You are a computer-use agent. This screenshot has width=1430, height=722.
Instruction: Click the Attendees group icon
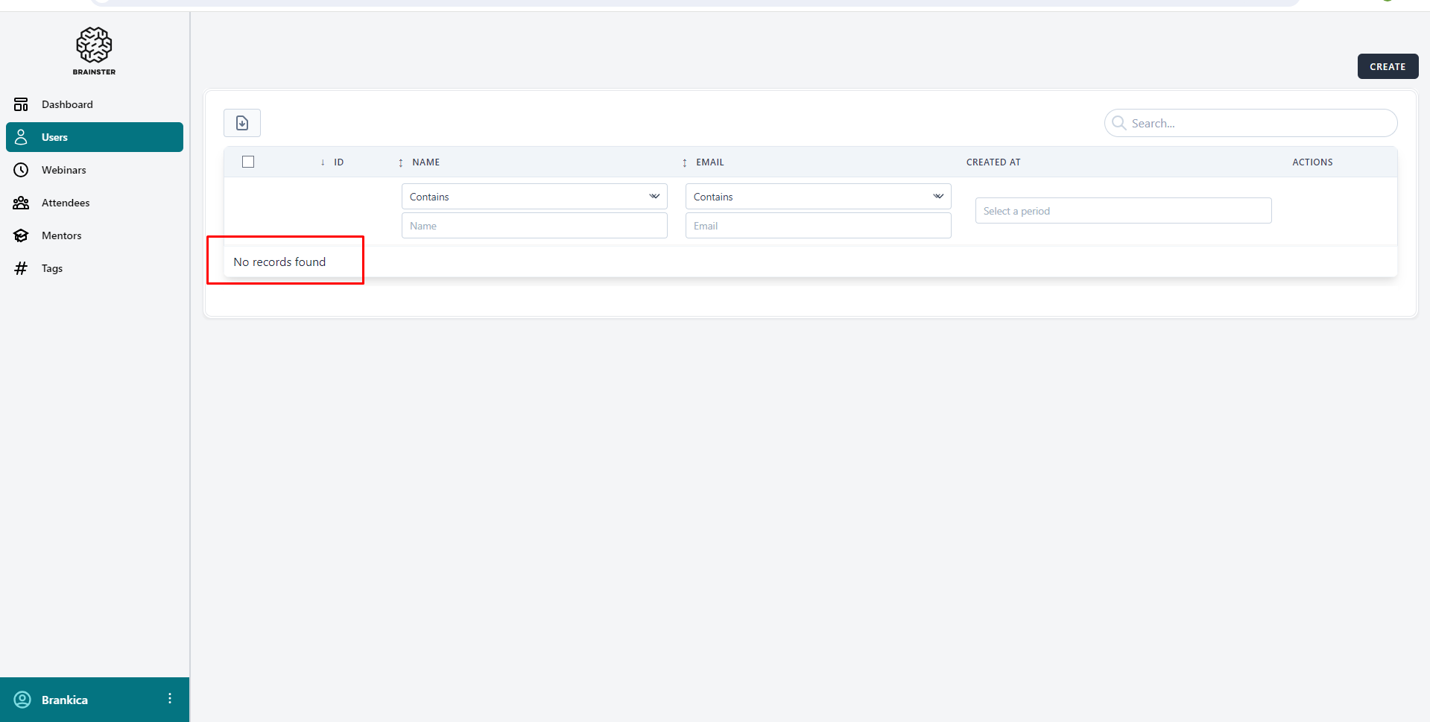(x=21, y=203)
